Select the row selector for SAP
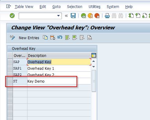150x120 pixels. pyautogui.click(x=10, y=62)
